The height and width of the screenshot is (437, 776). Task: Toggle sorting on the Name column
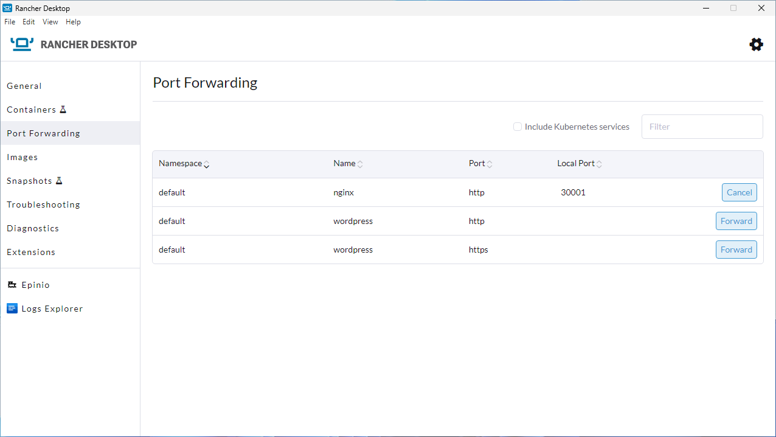pos(360,163)
